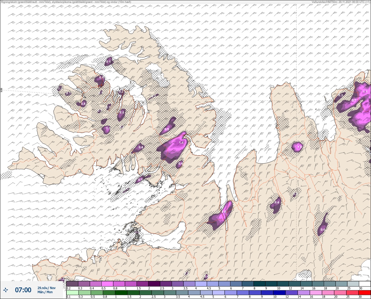Click the weekday label Mán./ Mon
The image size is (371, 299).
tap(45, 292)
